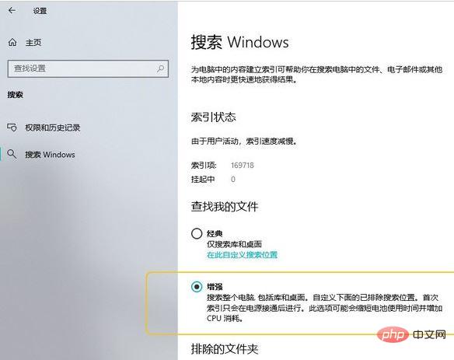Select the 经典 radio button

coord(197,233)
